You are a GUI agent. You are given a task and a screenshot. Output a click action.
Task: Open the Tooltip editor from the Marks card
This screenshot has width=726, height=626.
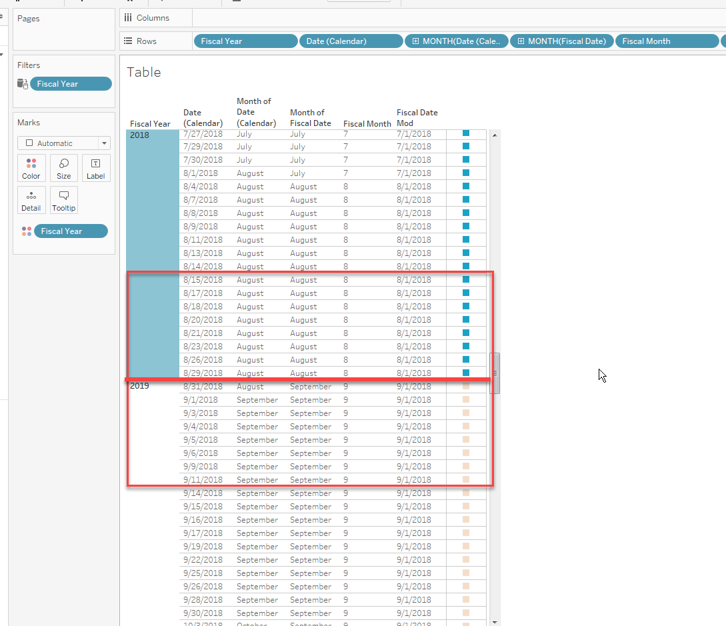coord(63,200)
